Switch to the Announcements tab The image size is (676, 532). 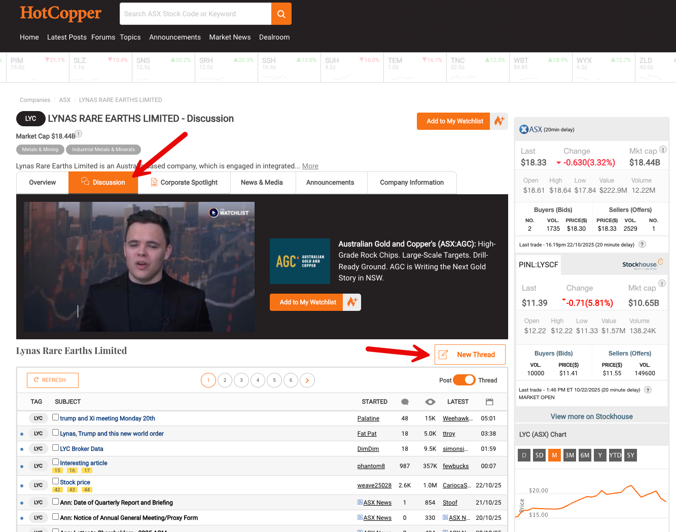[x=330, y=182]
